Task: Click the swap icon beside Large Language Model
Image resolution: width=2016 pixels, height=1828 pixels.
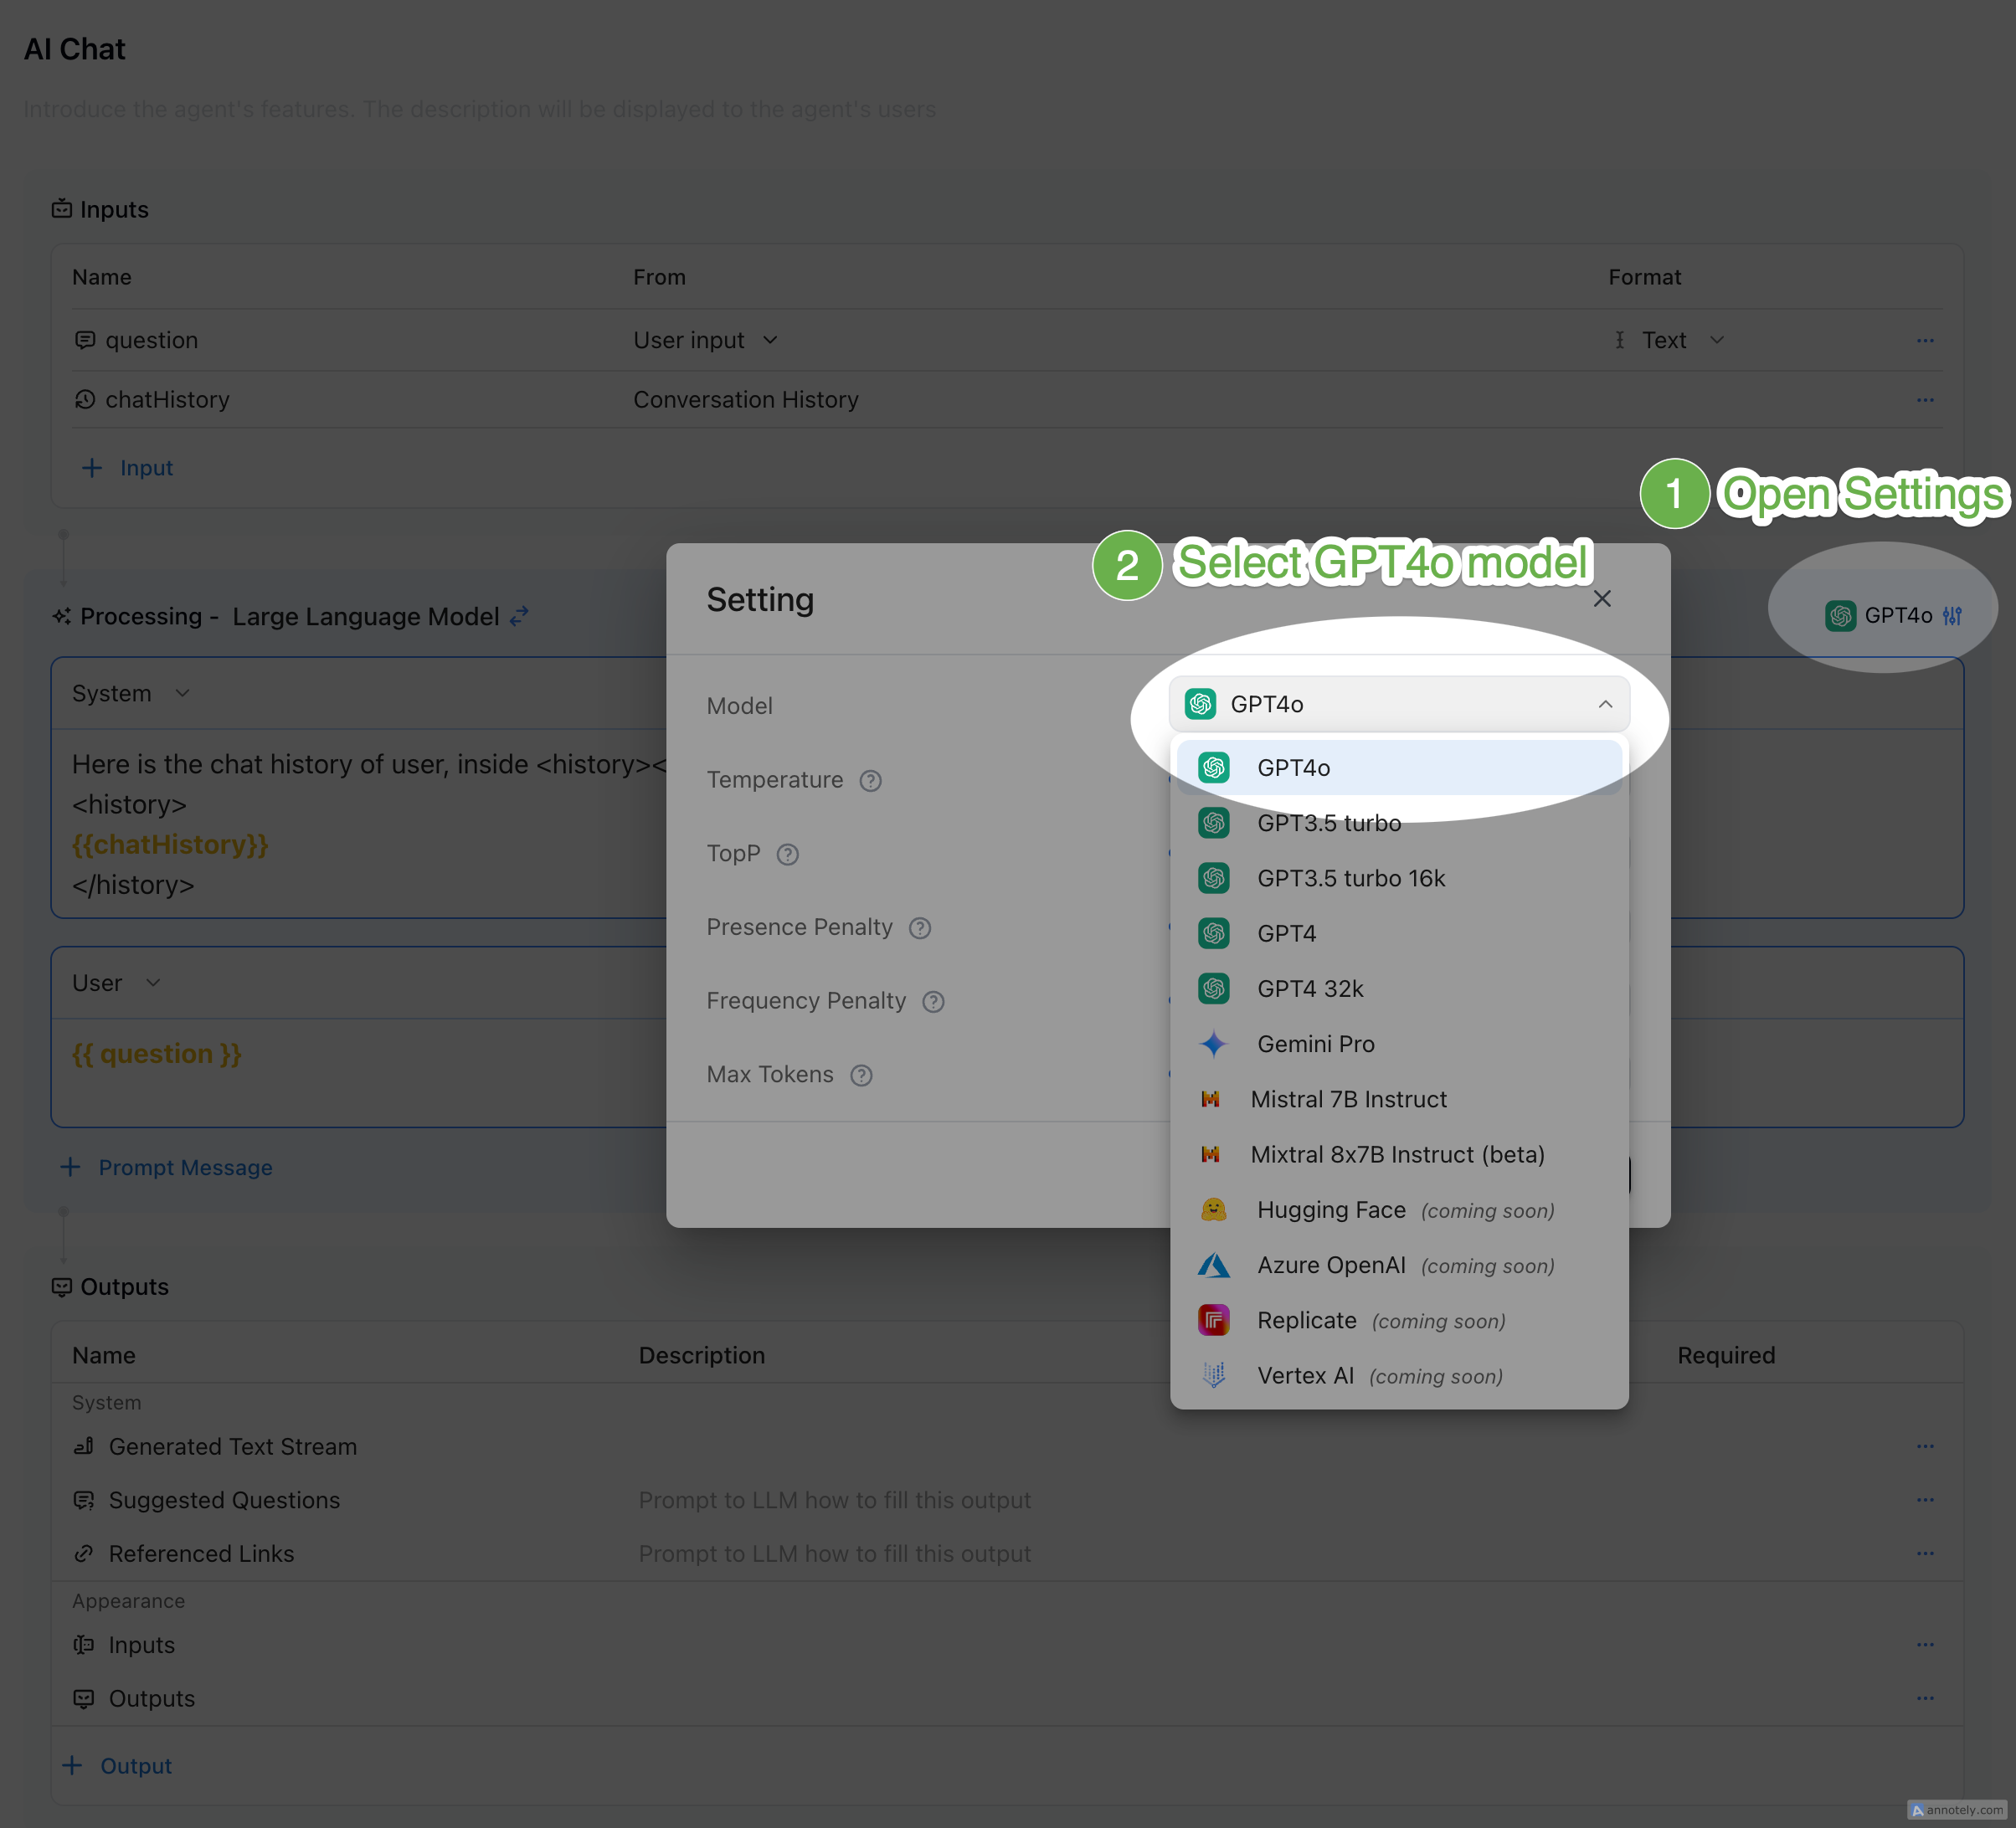Action: click(x=519, y=617)
